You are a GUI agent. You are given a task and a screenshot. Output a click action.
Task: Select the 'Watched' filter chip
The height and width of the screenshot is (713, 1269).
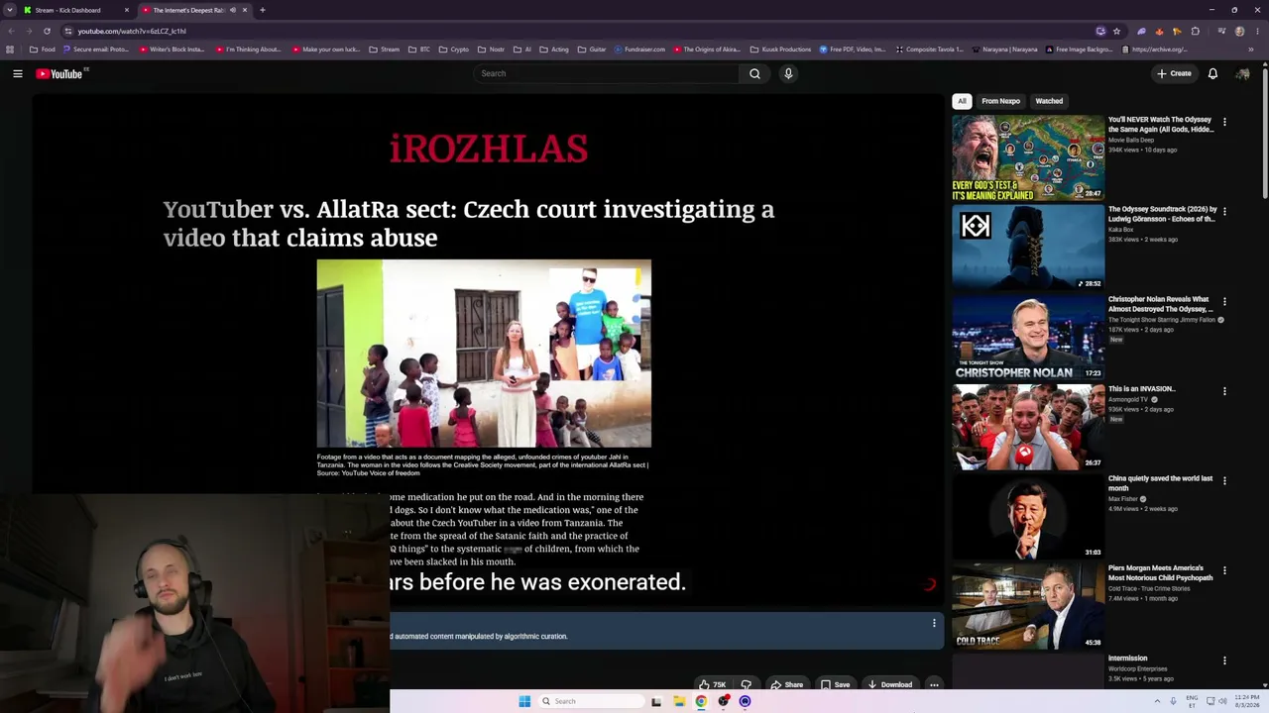pos(1049,101)
